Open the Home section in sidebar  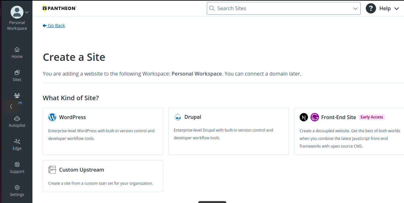[x=17, y=53]
